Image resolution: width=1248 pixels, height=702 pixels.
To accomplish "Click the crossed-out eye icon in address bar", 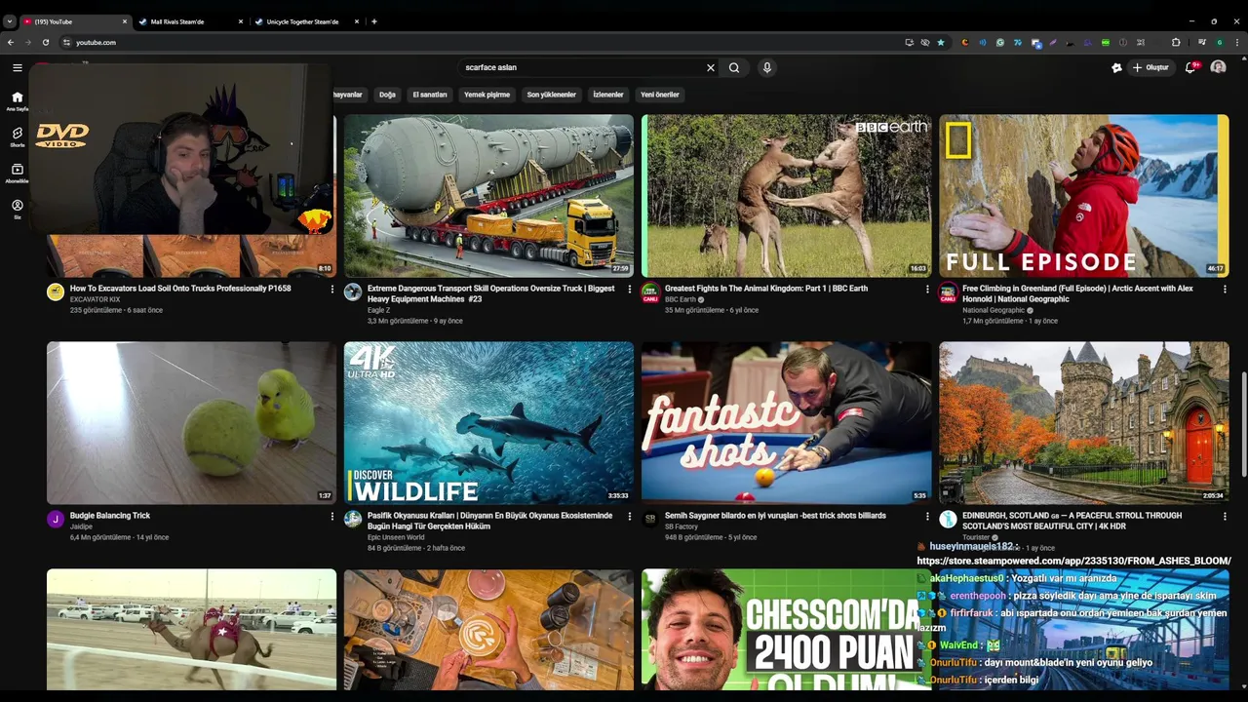I will tap(925, 42).
